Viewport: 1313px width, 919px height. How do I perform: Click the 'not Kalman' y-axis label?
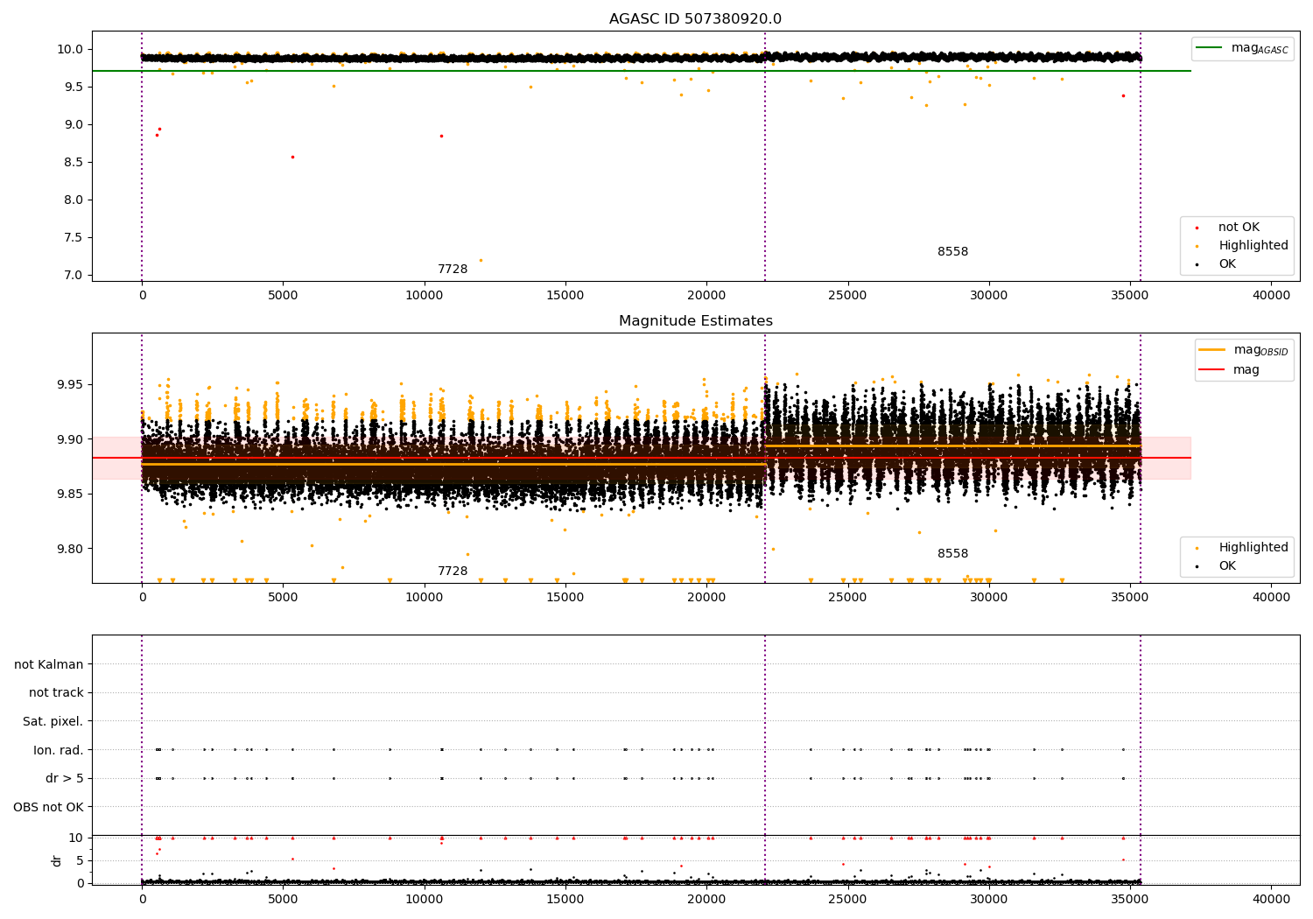49,664
